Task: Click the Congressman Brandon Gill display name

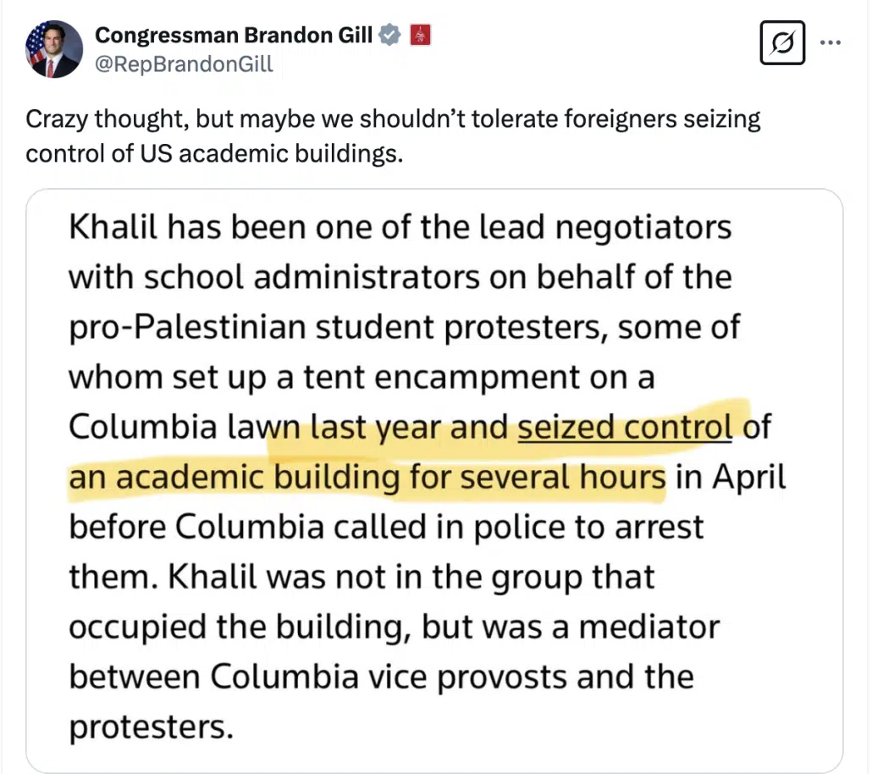Action: click(x=235, y=36)
